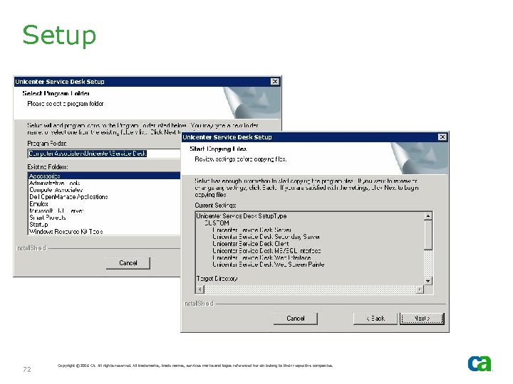
Task: Click the CA logo on the slide
Action: pyautogui.click(x=480, y=363)
